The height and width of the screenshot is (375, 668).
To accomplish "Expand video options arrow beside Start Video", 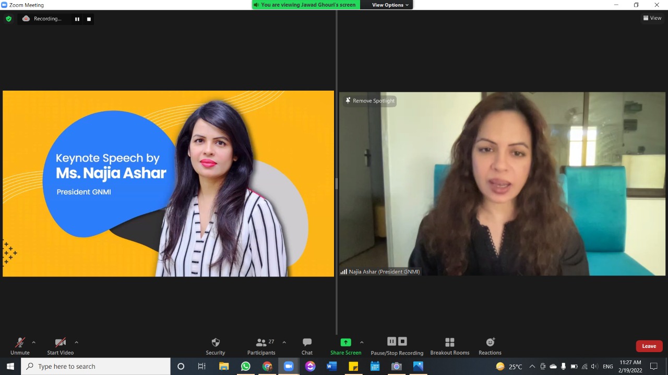I will 76,342.
